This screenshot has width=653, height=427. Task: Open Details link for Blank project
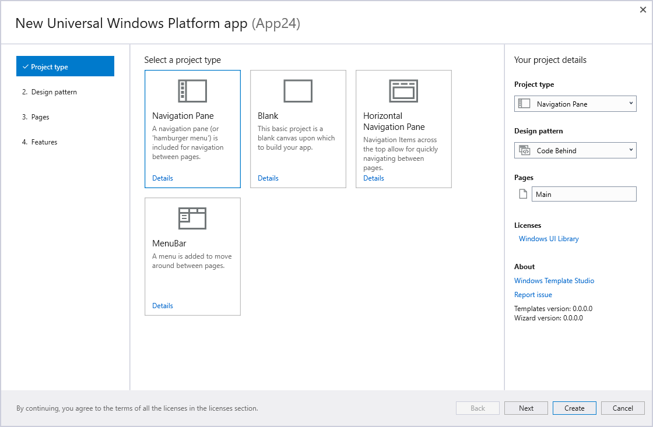point(268,178)
